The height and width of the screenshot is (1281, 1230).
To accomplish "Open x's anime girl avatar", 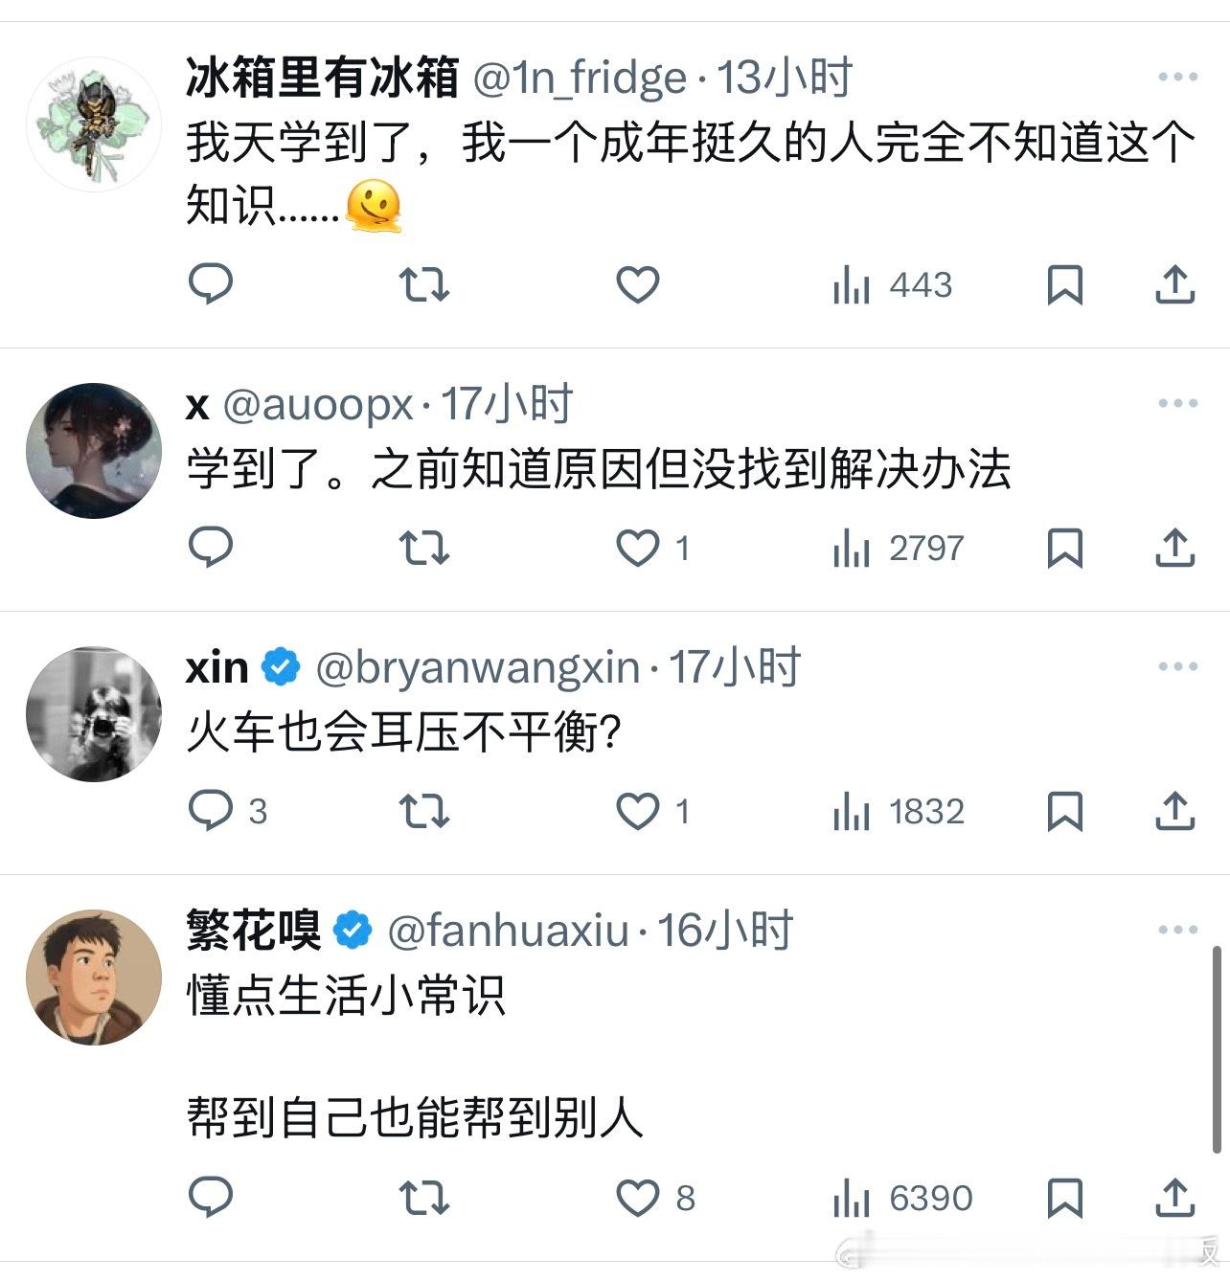I will 93,451.
